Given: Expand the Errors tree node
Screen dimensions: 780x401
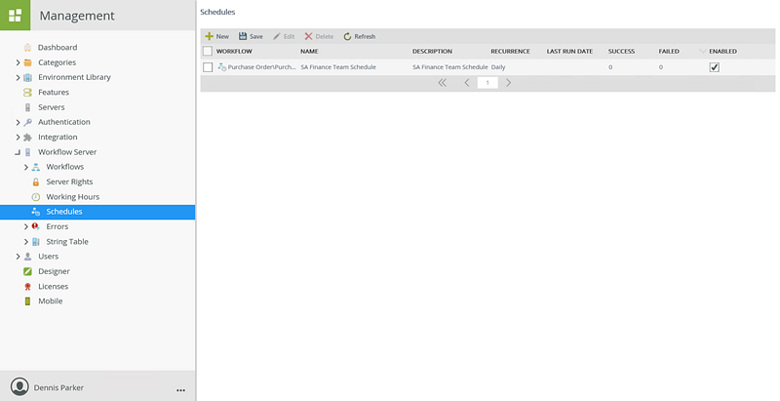Looking at the screenshot, I should click(x=26, y=226).
